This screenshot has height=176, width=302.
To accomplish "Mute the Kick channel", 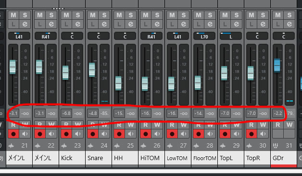I will pos(66,15).
